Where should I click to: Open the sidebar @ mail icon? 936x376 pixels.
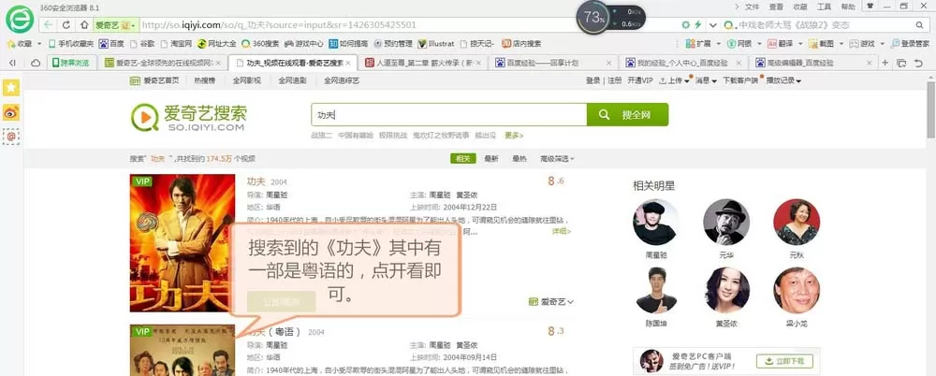click(x=11, y=137)
